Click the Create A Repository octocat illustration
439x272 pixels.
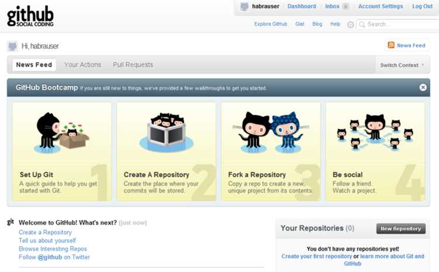tap(166, 132)
